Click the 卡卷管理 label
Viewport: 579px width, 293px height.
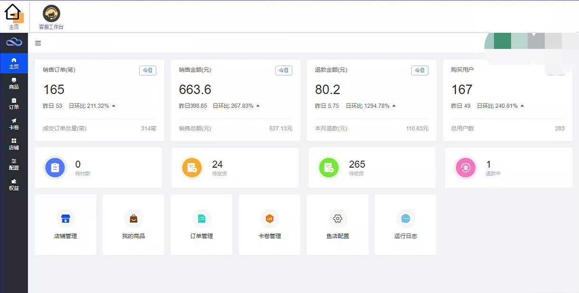click(269, 236)
